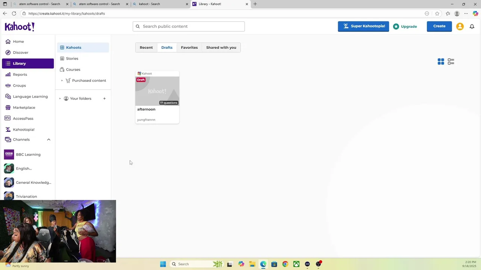Viewport: 481px width, 270px height.
Task: Click the afternoon kahoot title
Action: pyautogui.click(x=146, y=109)
